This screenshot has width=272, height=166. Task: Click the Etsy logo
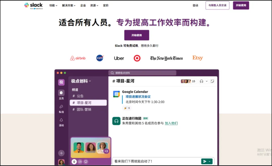(197, 58)
